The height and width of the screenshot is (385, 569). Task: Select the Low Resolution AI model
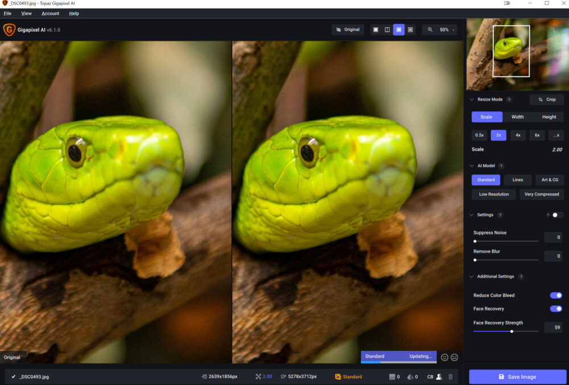tap(494, 194)
